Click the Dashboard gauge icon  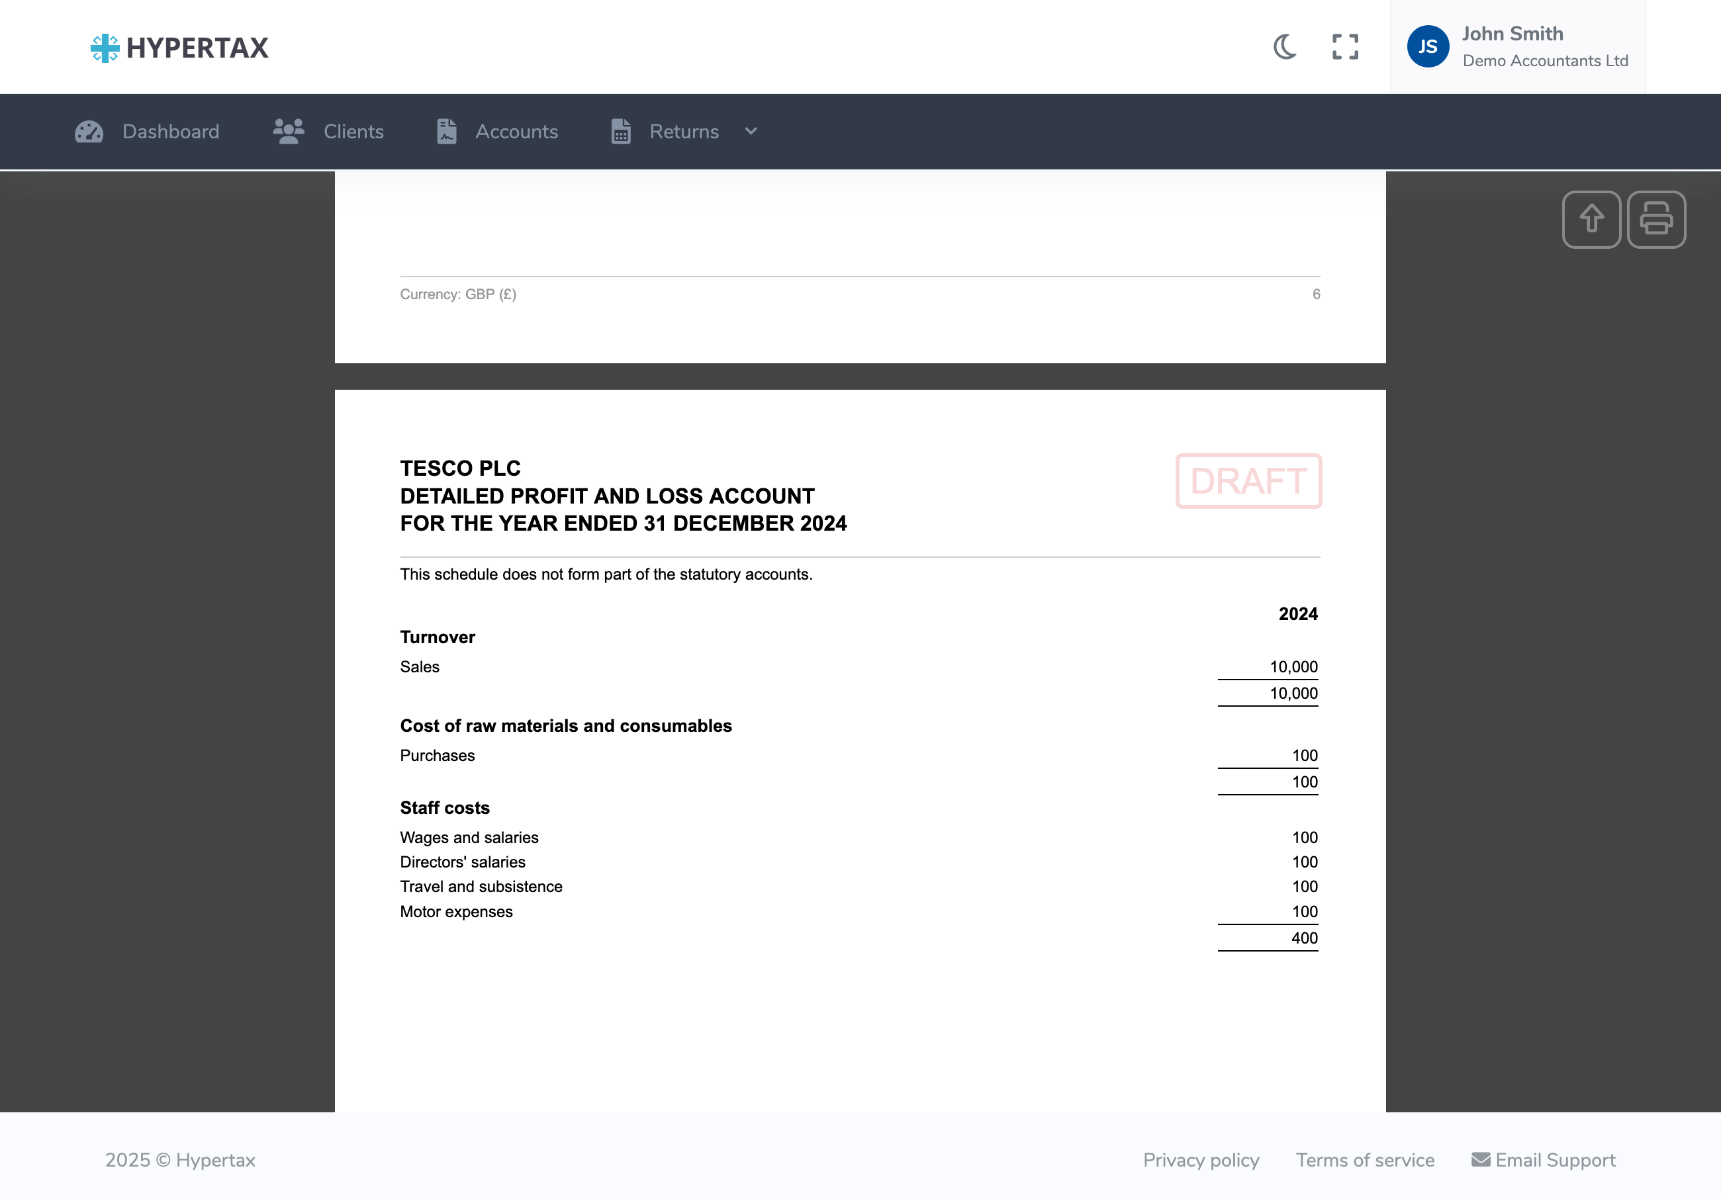coord(89,132)
